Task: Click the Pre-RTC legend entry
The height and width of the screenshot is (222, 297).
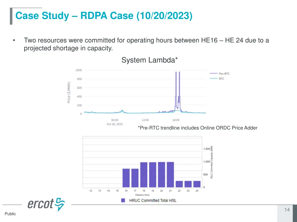Action: [220, 74]
